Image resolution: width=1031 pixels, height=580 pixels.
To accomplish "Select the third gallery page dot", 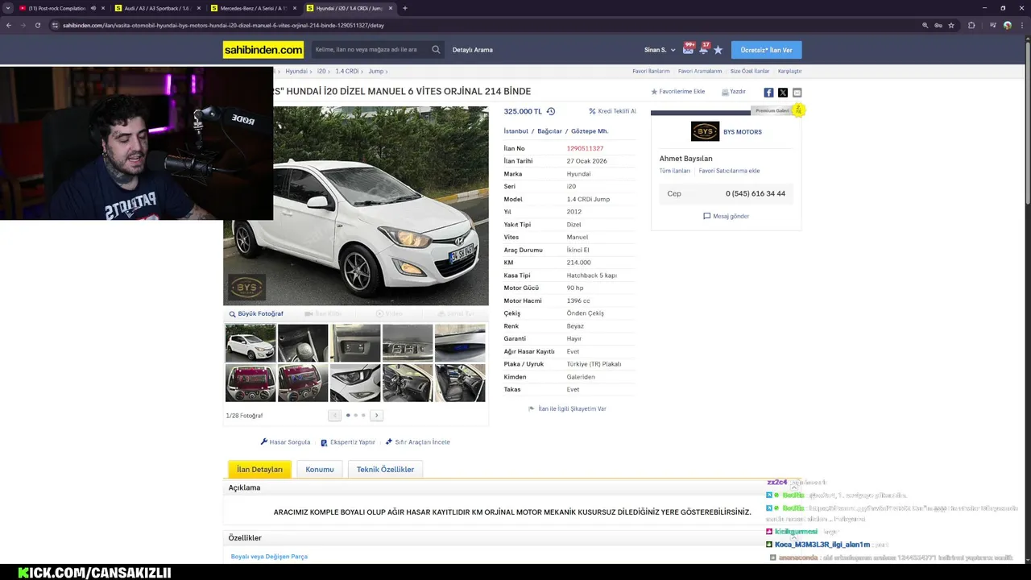I will tap(363, 416).
